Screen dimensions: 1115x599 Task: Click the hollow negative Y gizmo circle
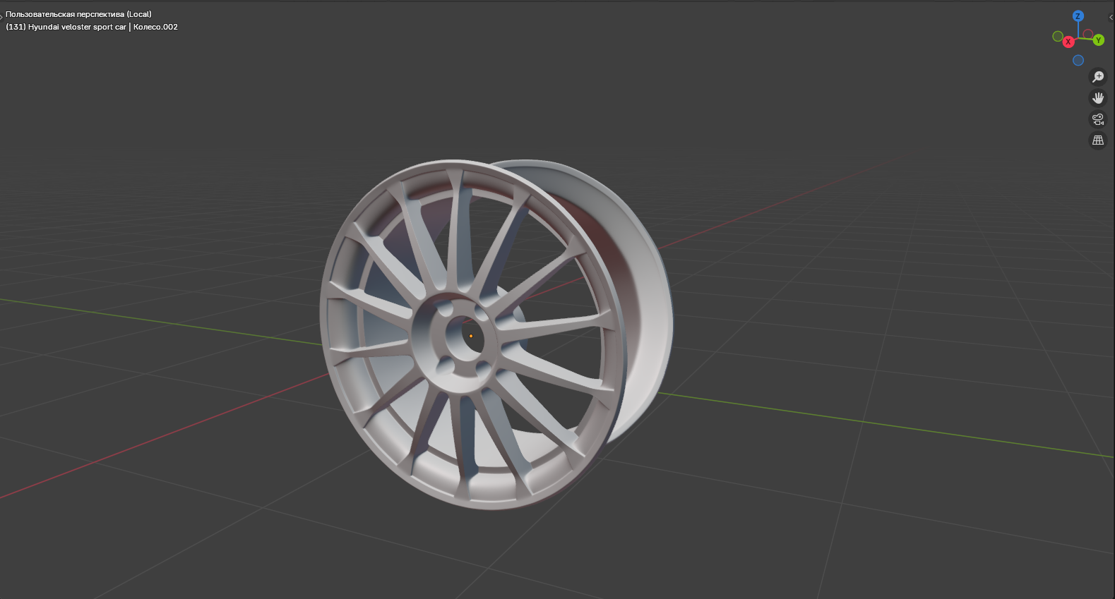pos(1057,36)
